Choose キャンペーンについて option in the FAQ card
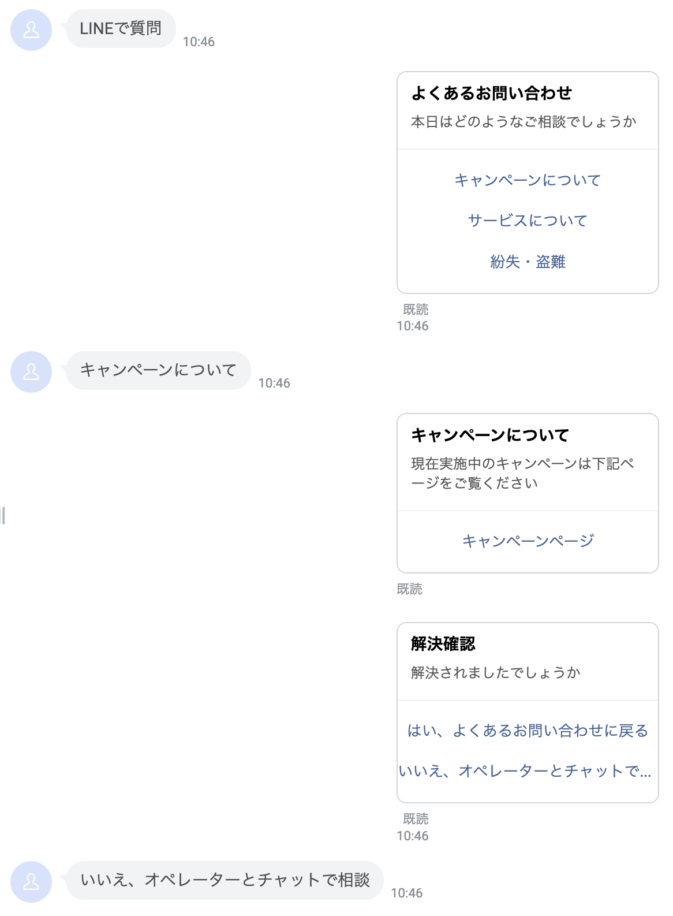 (x=528, y=180)
